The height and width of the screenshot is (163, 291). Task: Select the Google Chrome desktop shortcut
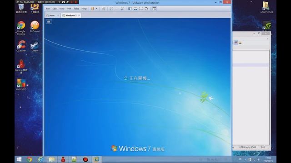[x=21, y=28]
